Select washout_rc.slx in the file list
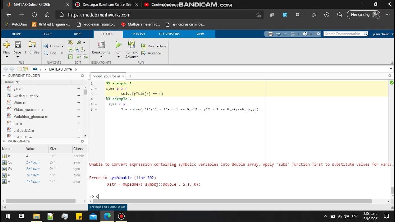Image resolution: width=395 pixels, height=222 pixels. coord(26,96)
